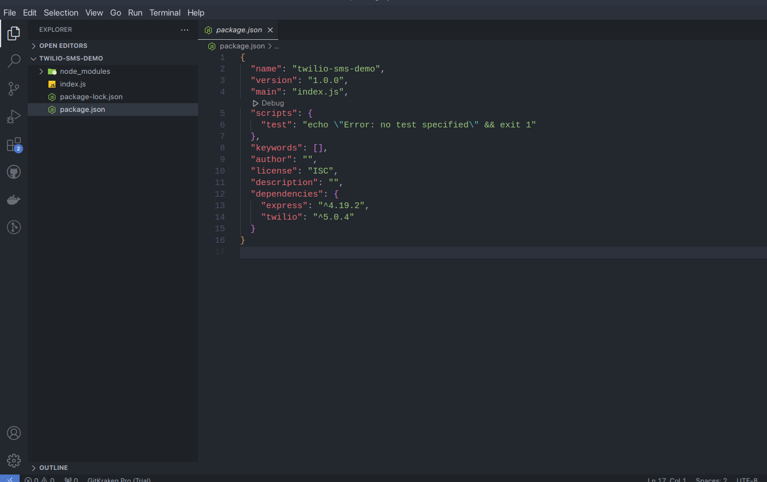Click the forwarded ports status indicator
Screen dimensions: 767x482
[71, 480]
